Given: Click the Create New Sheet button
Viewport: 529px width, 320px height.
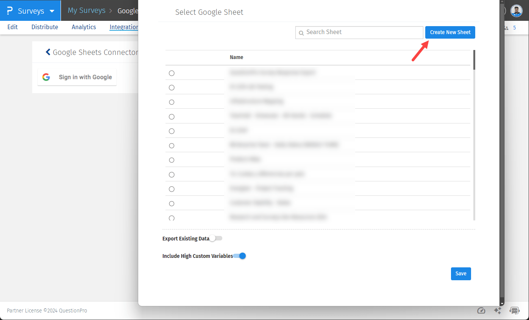Looking at the screenshot, I should (x=450, y=32).
